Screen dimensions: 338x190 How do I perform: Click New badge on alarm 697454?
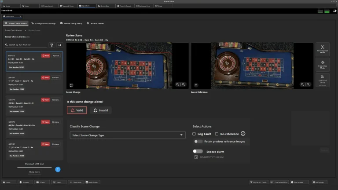click(46, 56)
